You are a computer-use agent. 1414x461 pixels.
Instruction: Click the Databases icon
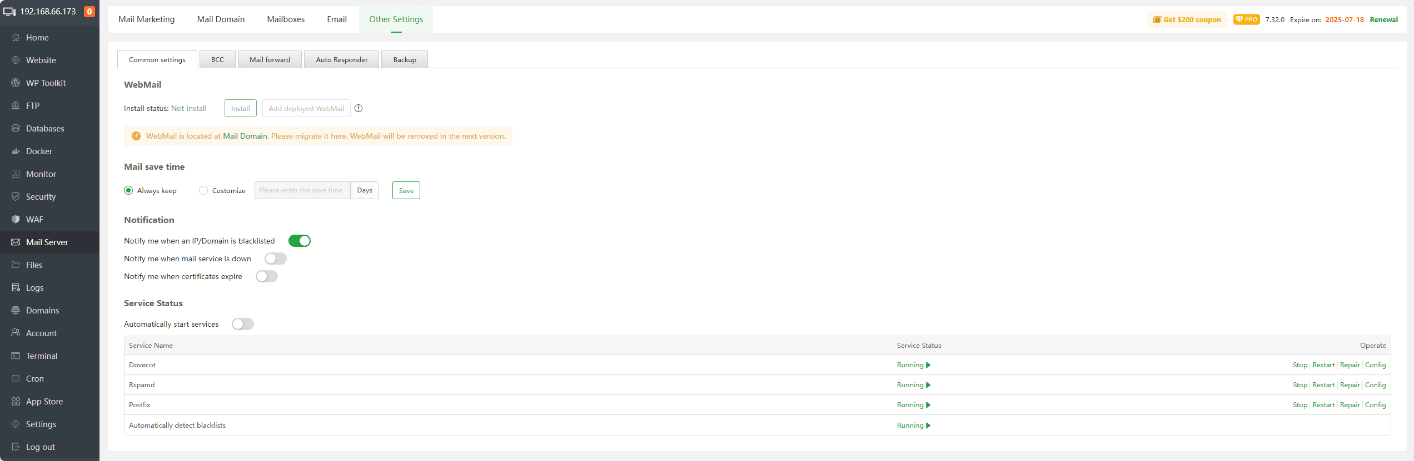point(16,129)
